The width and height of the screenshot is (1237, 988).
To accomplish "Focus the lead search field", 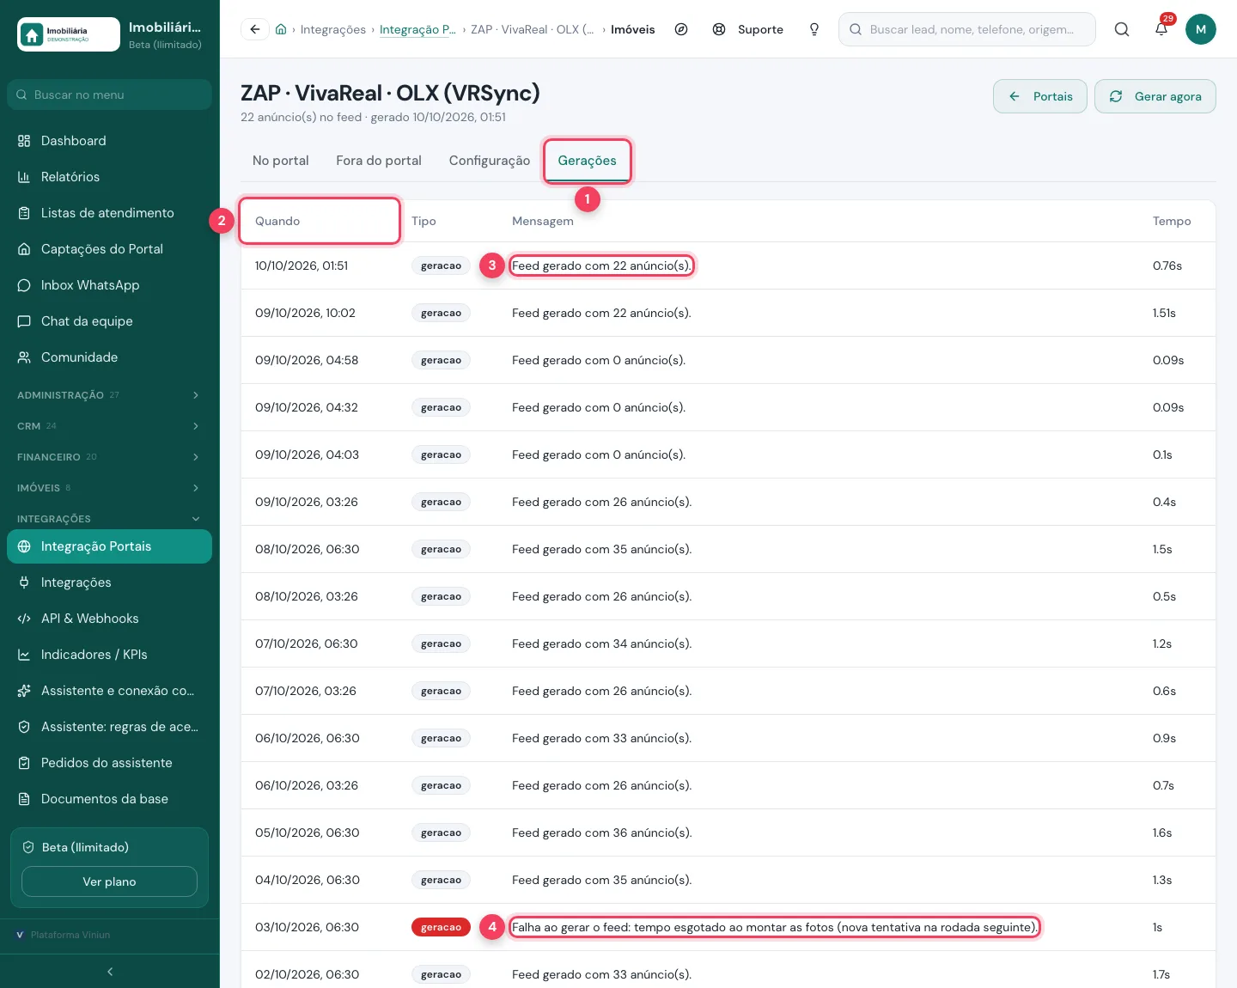I will coord(967,29).
